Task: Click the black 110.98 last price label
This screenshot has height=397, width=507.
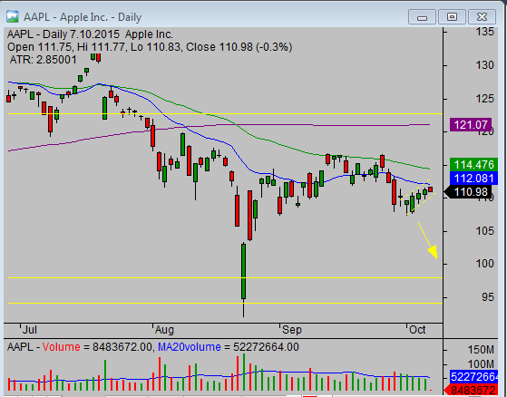Action: coord(468,192)
